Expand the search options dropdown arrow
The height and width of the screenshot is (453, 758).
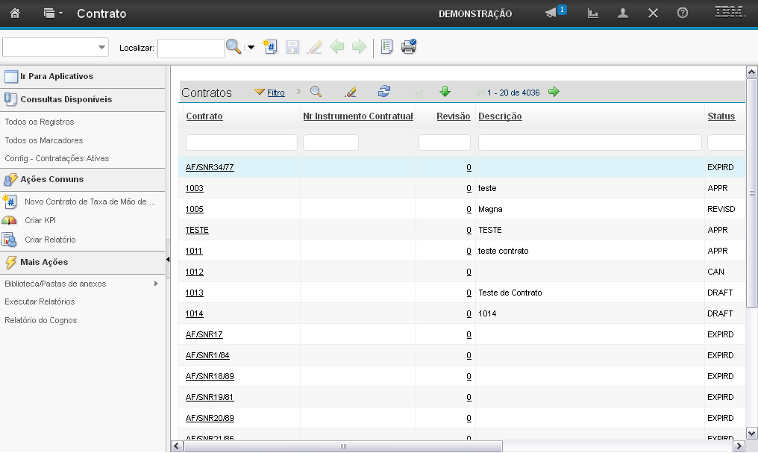coord(251,48)
